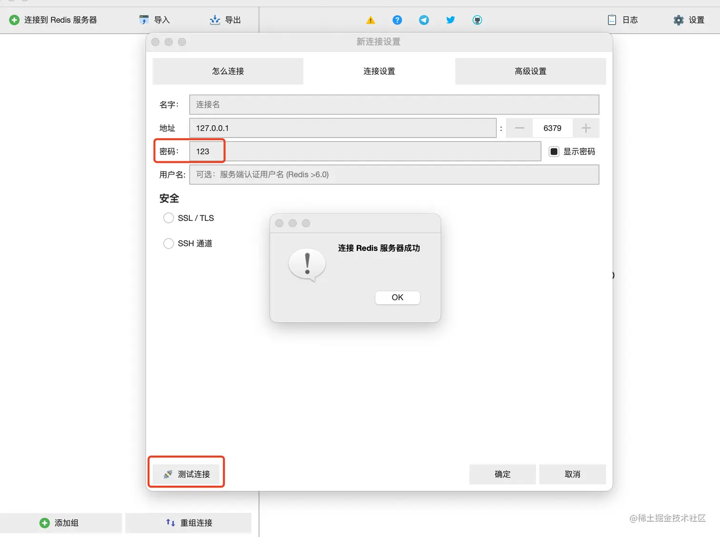Click the plug icon on 测试连接 button
Viewport: 720px width, 537px height.
(x=168, y=474)
